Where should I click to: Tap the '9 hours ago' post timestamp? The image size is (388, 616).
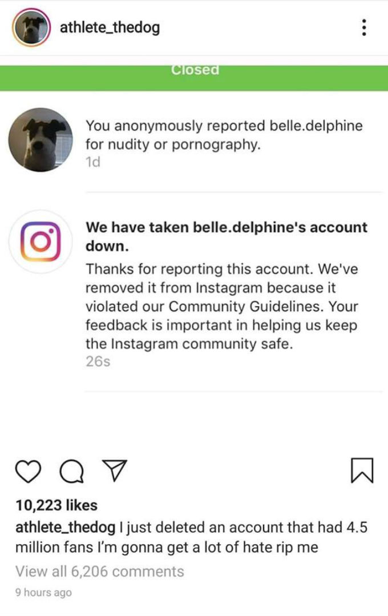[44, 593]
